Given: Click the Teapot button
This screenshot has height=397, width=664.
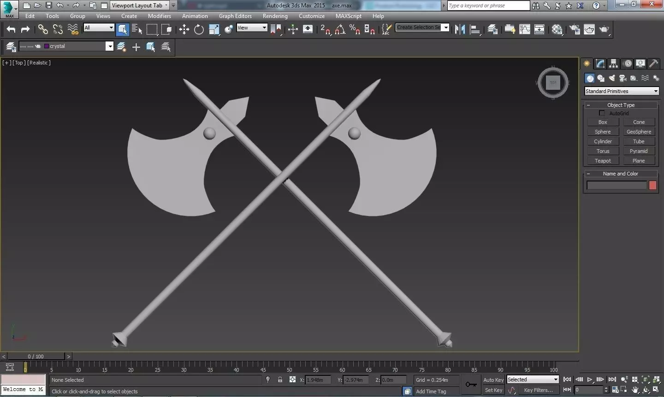Looking at the screenshot, I should (603, 161).
